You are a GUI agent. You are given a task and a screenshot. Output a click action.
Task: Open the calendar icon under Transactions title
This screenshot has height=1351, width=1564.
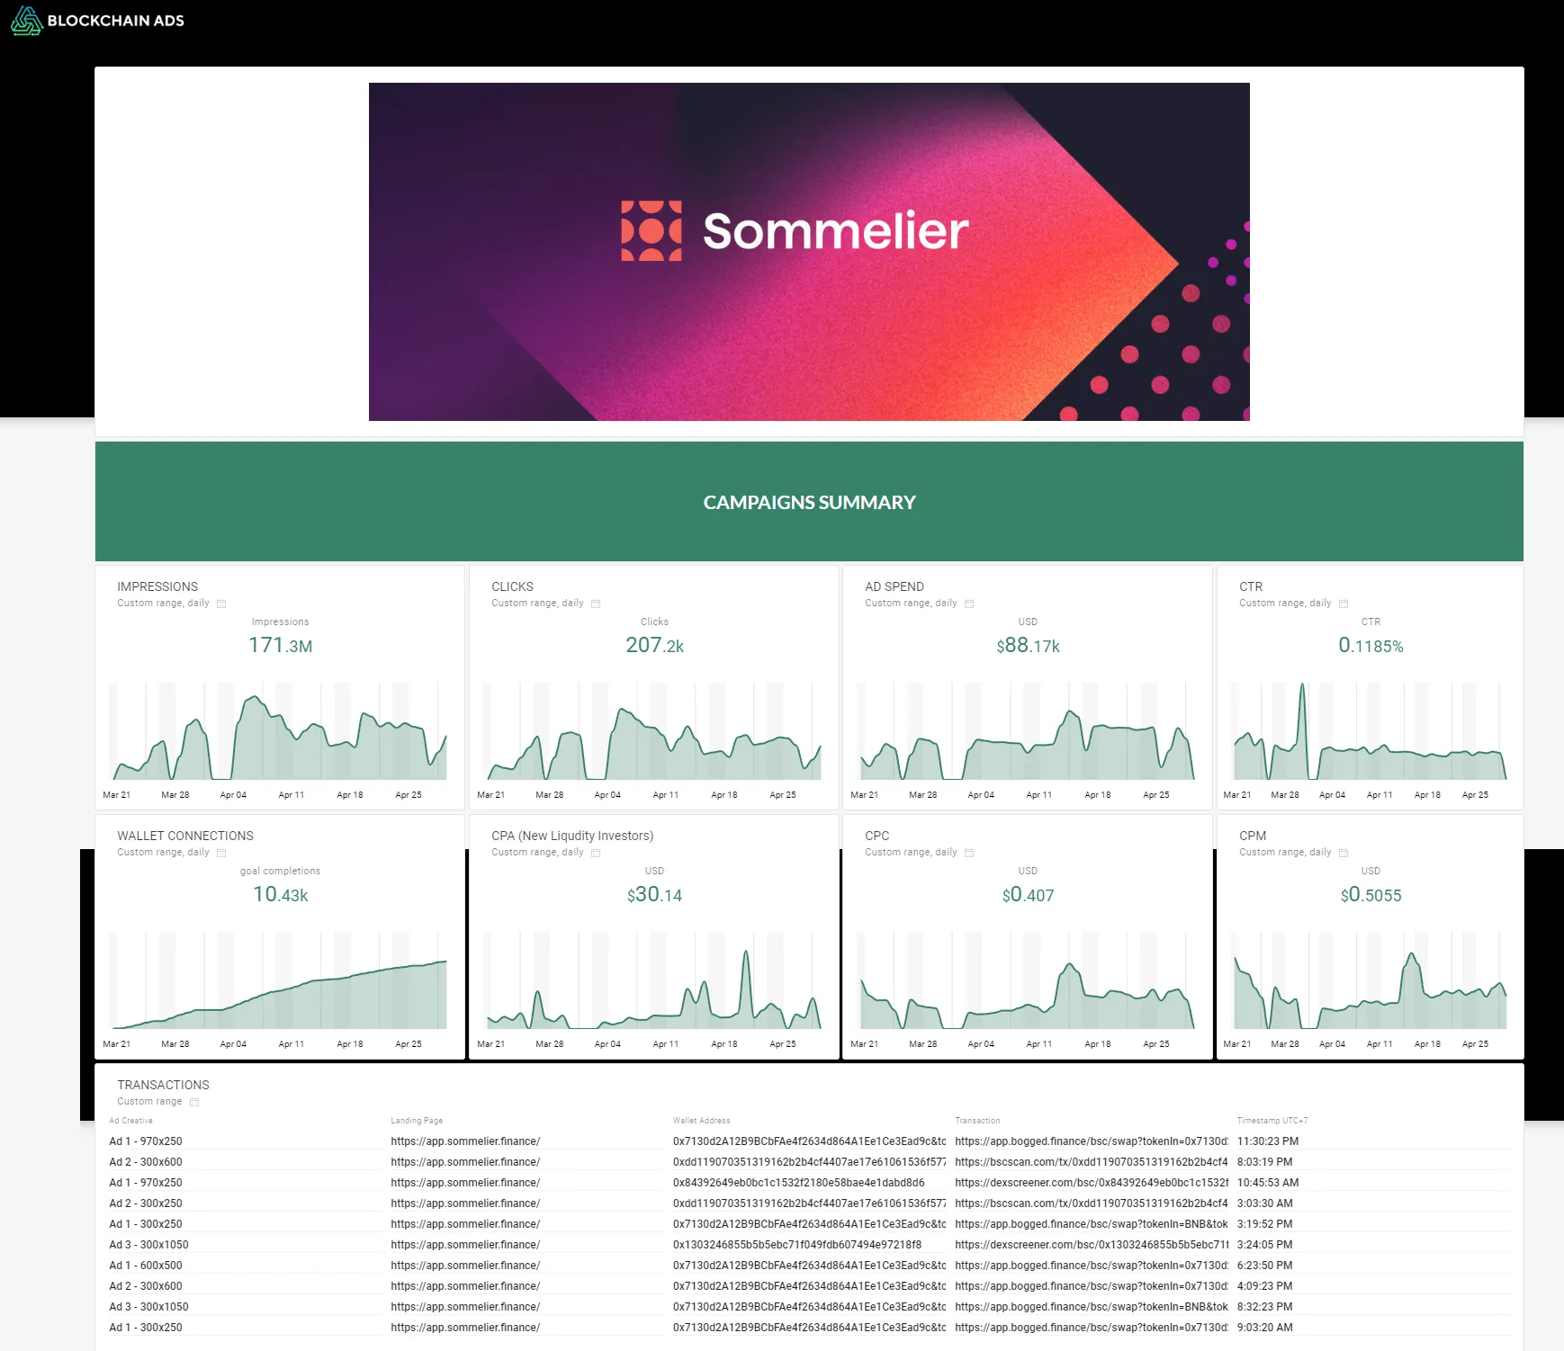[x=194, y=1102]
